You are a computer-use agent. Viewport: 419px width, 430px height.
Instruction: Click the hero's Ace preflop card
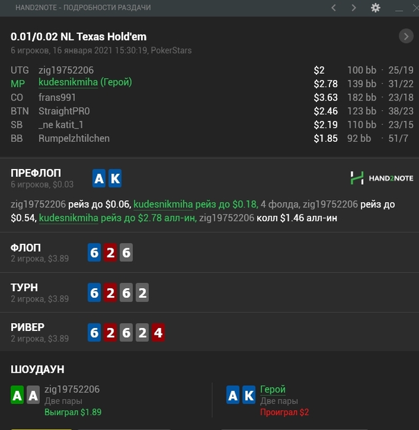click(99, 179)
